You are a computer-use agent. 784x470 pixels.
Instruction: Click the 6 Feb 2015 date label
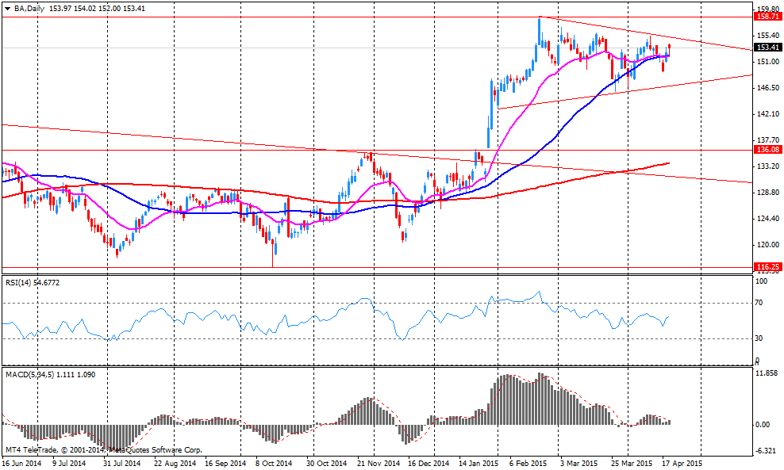[x=529, y=464]
